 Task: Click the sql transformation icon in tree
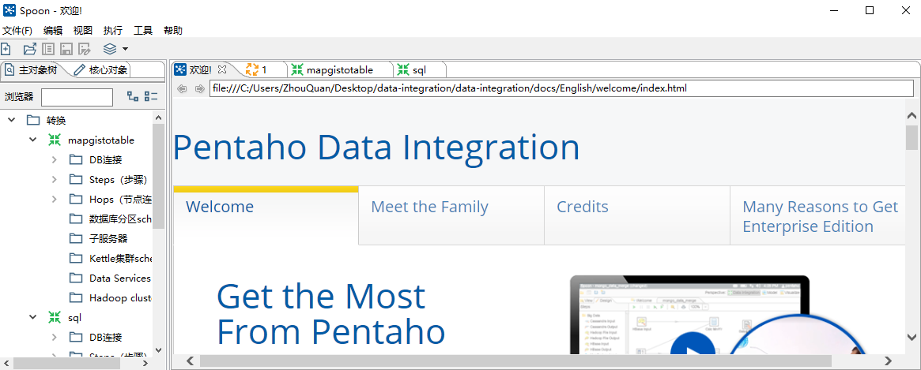point(55,317)
